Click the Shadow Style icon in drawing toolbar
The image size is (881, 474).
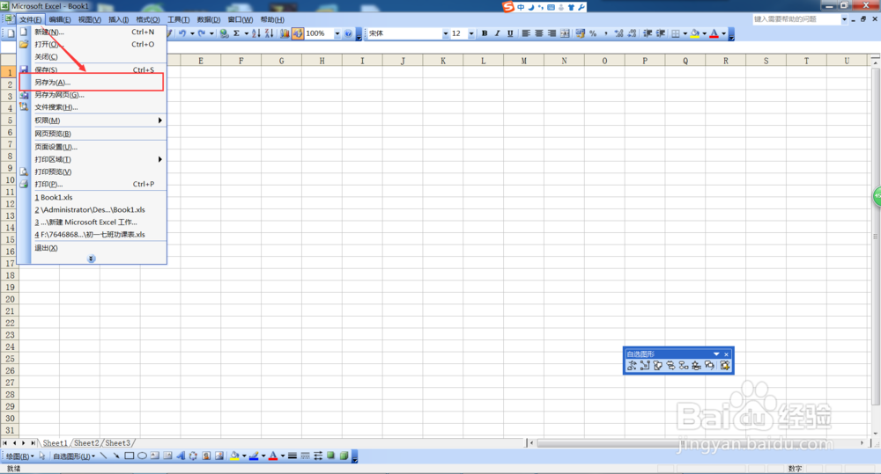pyautogui.click(x=330, y=456)
